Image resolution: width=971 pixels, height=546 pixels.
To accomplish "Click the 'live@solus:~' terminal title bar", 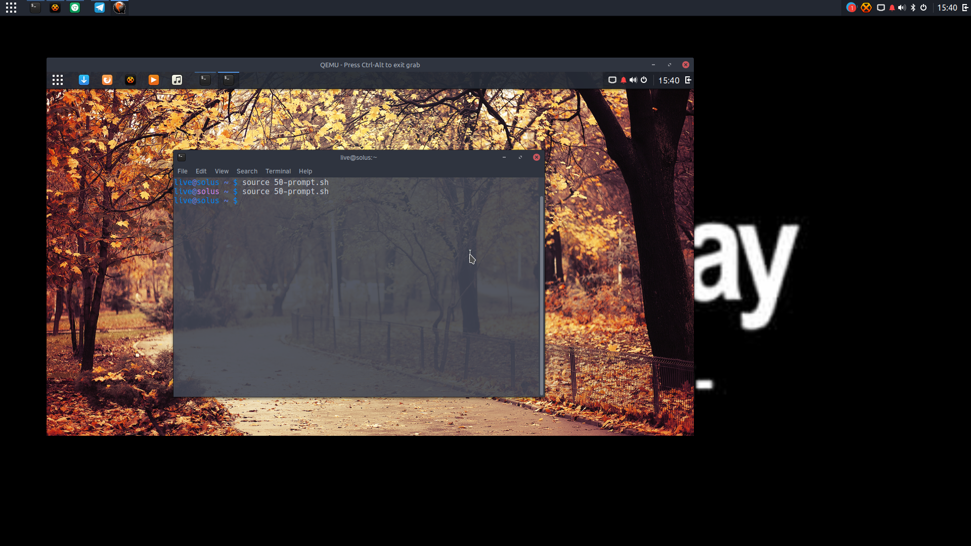I will pyautogui.click(x=359, y=158).
